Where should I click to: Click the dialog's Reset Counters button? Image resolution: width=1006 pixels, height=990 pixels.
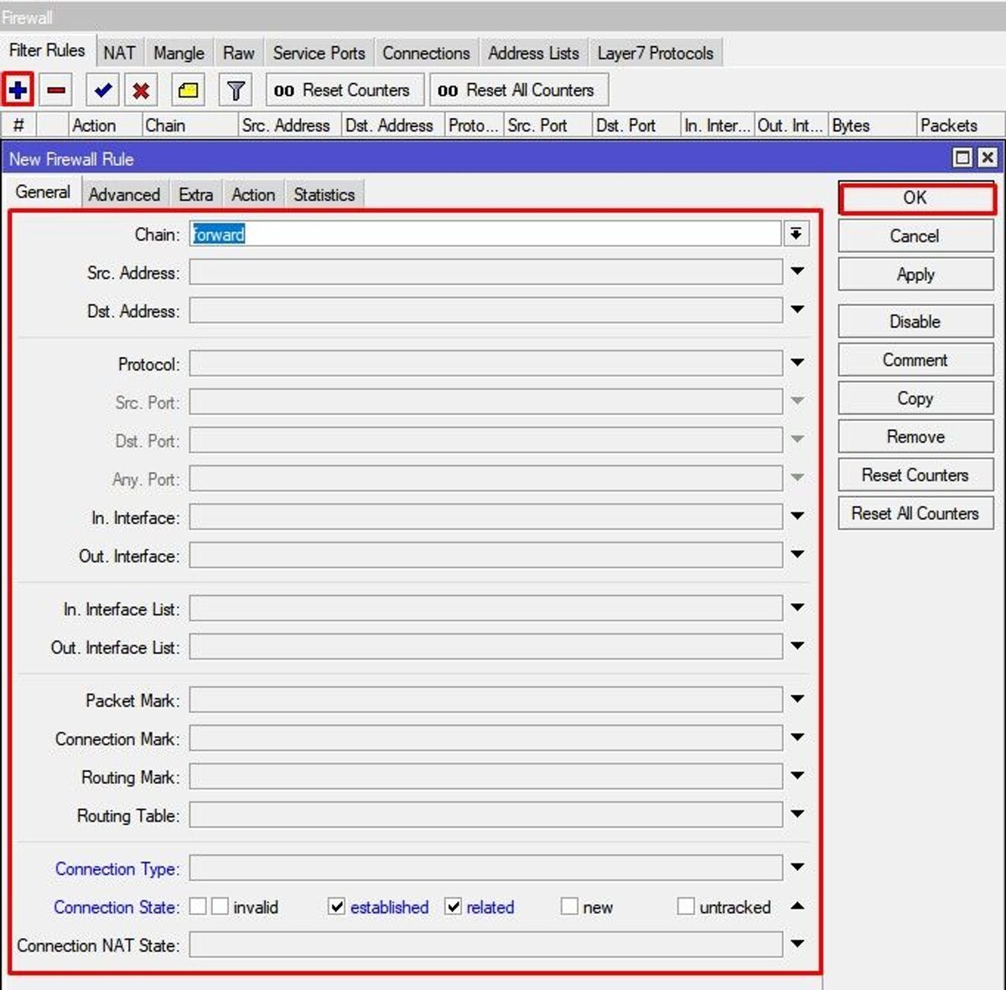(x=915, y=475)
